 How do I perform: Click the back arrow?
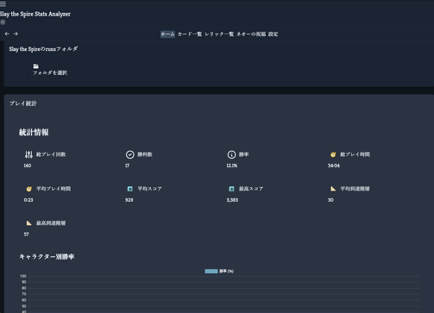point(7,34)
